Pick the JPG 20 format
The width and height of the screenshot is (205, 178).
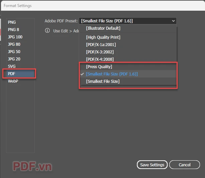click(x=20, y=59)
